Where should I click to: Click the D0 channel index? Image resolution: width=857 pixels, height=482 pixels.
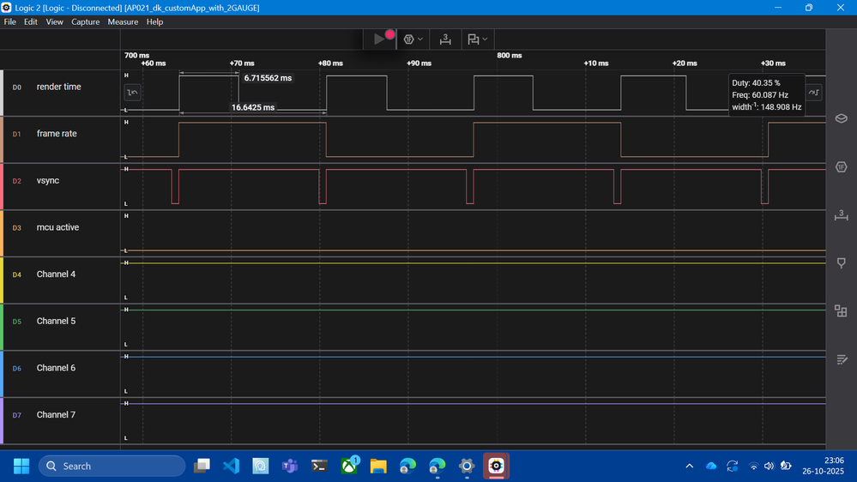[x=17, y=87]
